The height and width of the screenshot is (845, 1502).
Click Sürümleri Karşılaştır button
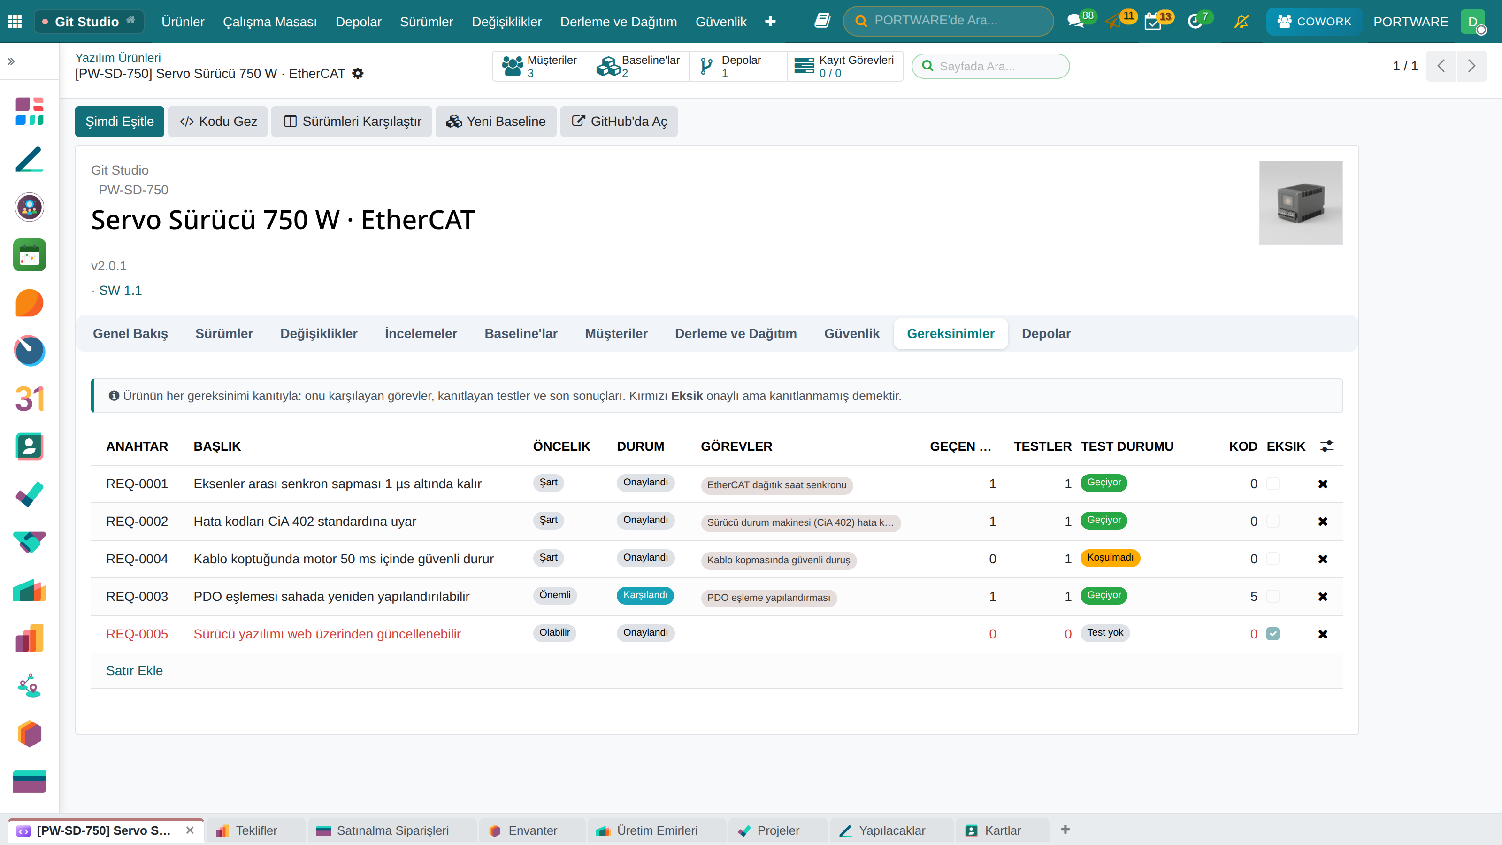352,121
